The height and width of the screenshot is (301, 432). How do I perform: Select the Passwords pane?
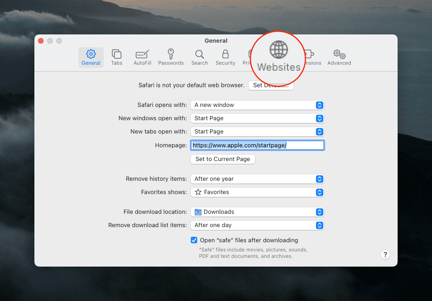[x=171, y=56]
